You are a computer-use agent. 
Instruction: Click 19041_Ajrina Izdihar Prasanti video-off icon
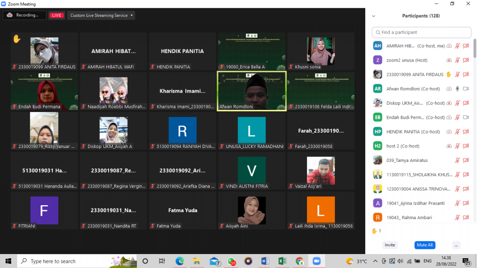coord(466,203)
